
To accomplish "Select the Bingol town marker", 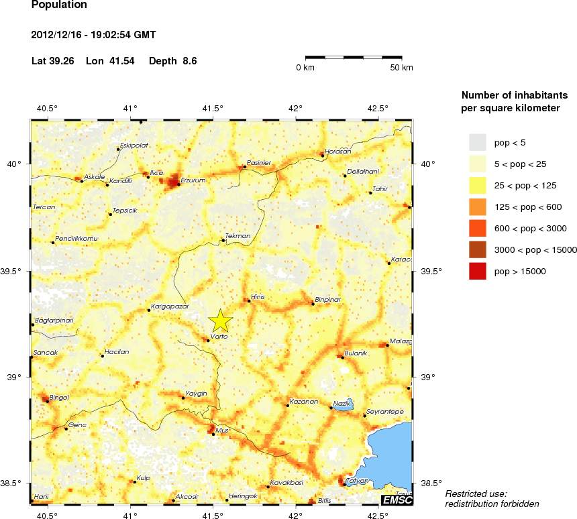I will point(46,400).
